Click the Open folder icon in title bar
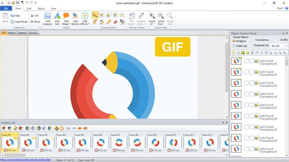The height and width of the screenshot is (162, 289). point(13,3)
